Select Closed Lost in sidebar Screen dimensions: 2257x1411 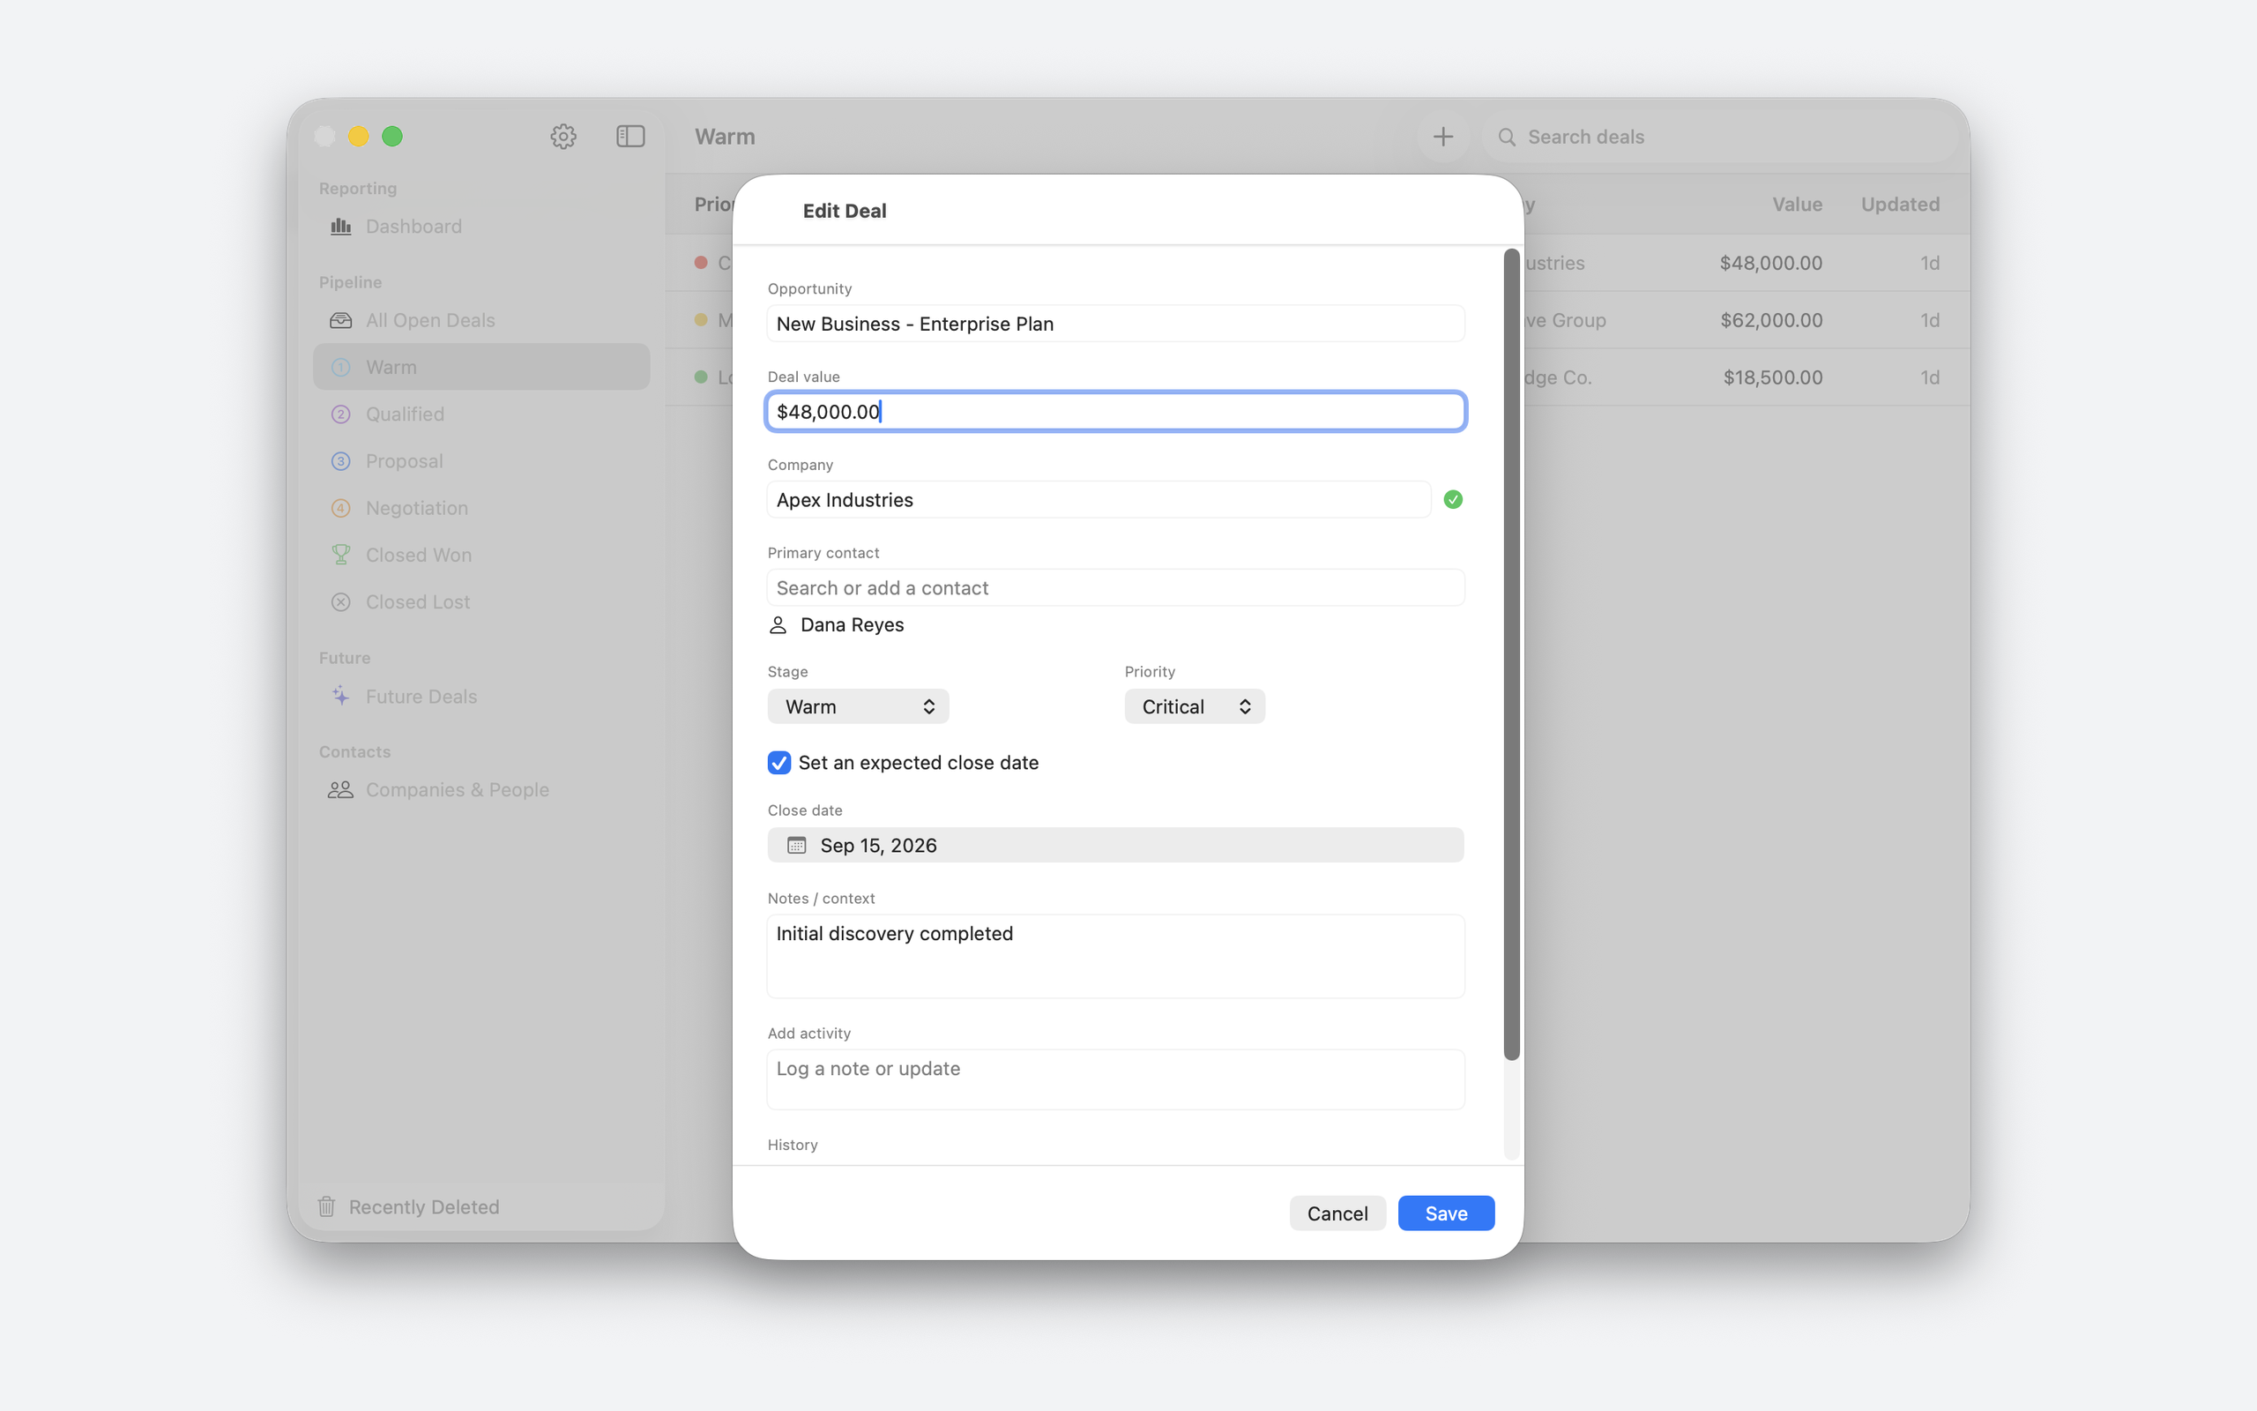tap(481, 602)
